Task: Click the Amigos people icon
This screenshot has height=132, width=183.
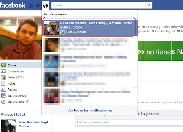Action: click(x=3, y=90)
